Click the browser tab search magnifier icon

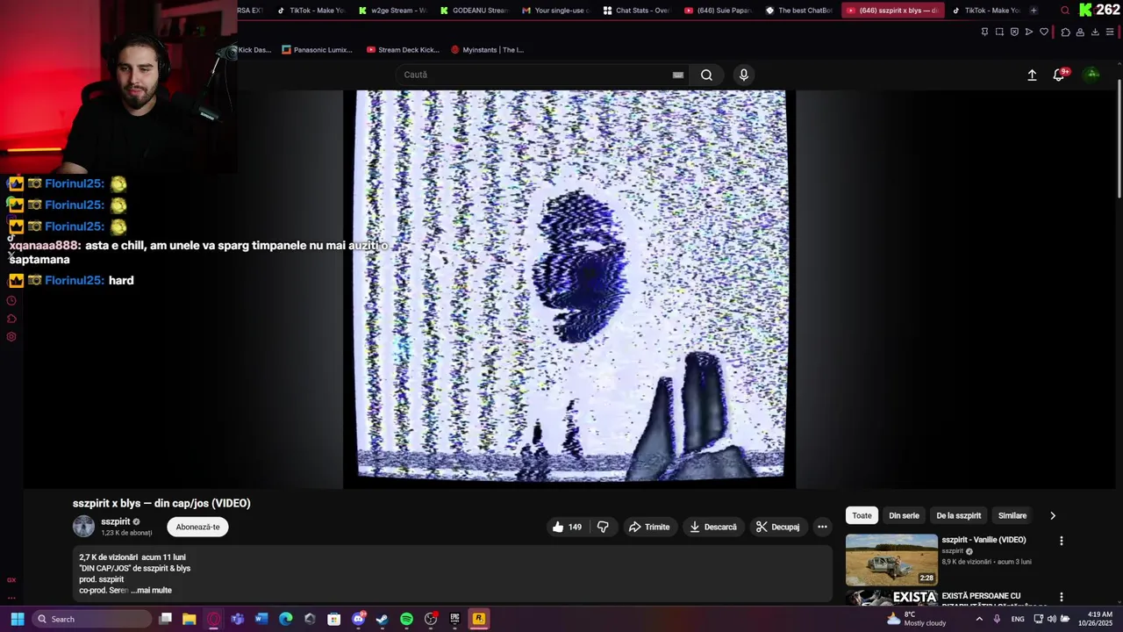tap(1065, 11)
